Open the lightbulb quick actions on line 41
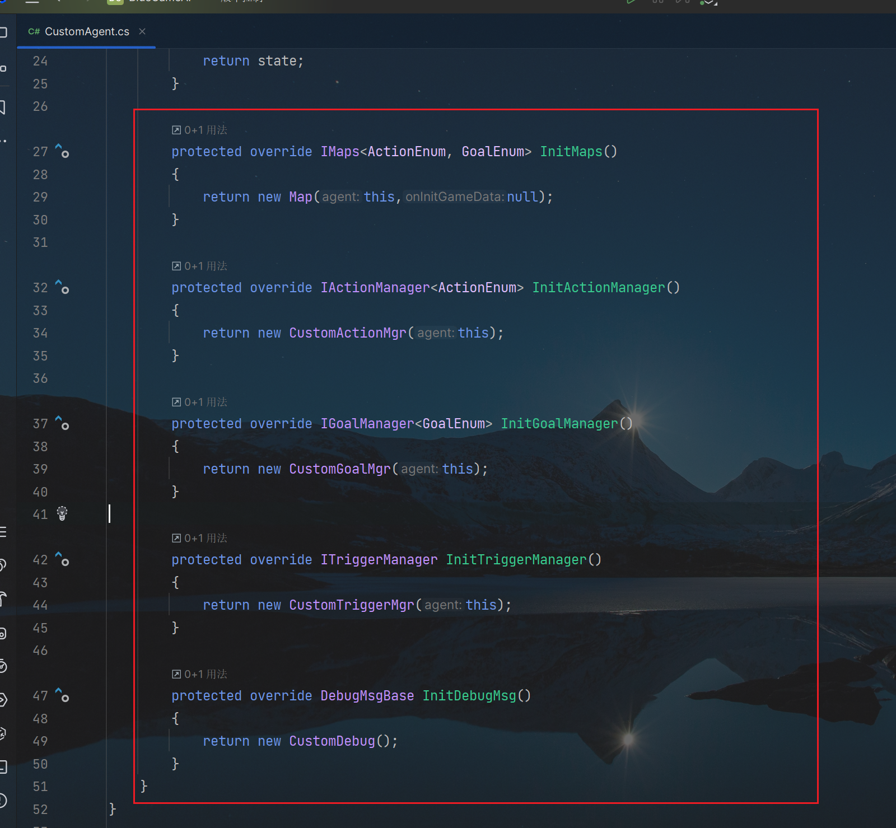This screenshot has height=828, width=896. [x=62, y=513]
